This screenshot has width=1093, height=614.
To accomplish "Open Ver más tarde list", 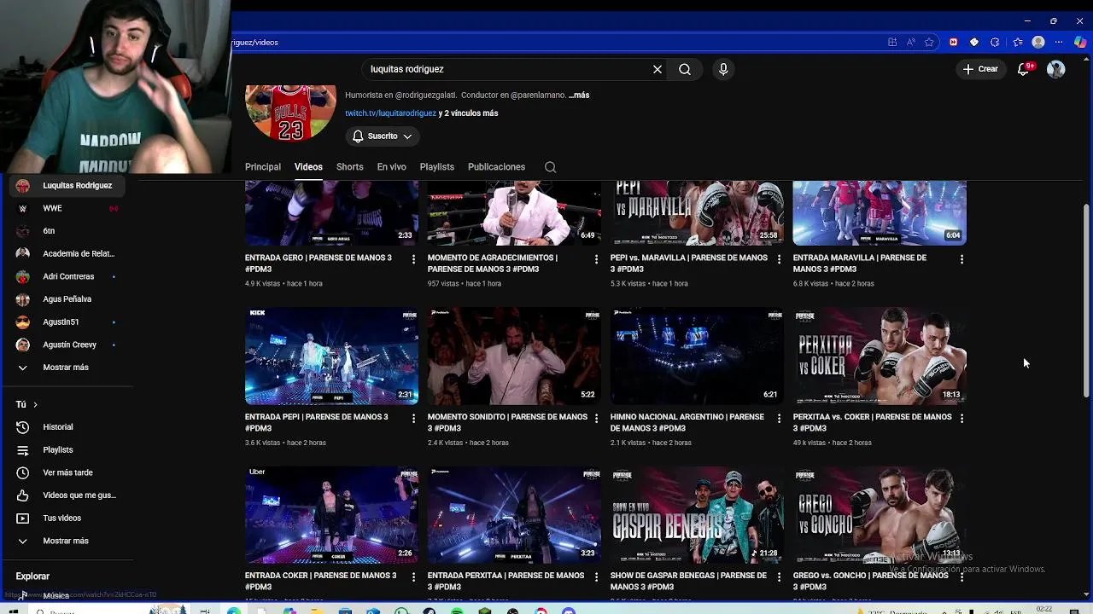I will (x=67, y=472).
